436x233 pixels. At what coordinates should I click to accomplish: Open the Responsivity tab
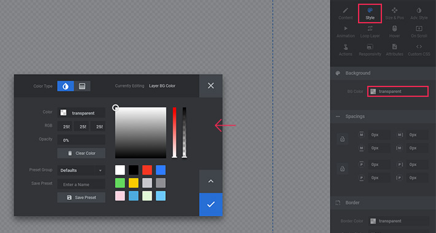tap(370, 50)
